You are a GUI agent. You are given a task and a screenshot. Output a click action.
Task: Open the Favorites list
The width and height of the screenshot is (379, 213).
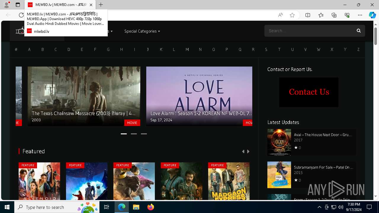click(x=321, y=15)
